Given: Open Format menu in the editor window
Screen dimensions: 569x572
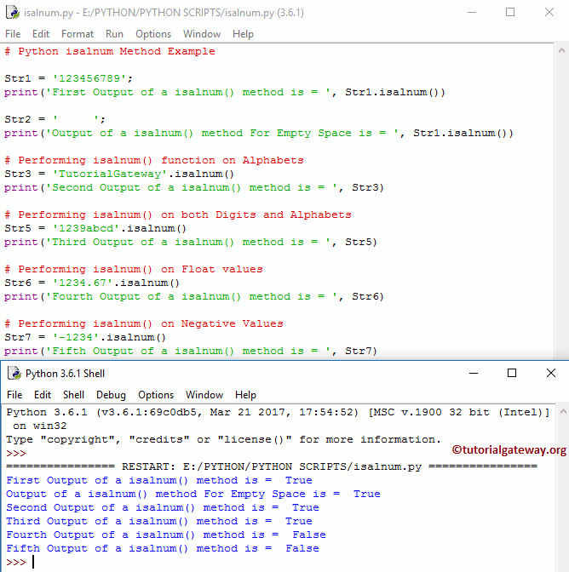Looking at the screenshot, I should click(x=78, y=34).
